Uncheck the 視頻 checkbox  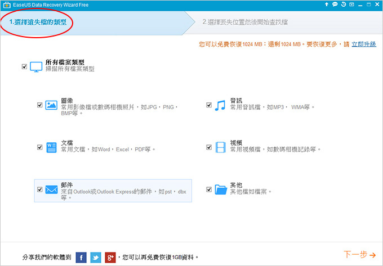tap(209, 147)
